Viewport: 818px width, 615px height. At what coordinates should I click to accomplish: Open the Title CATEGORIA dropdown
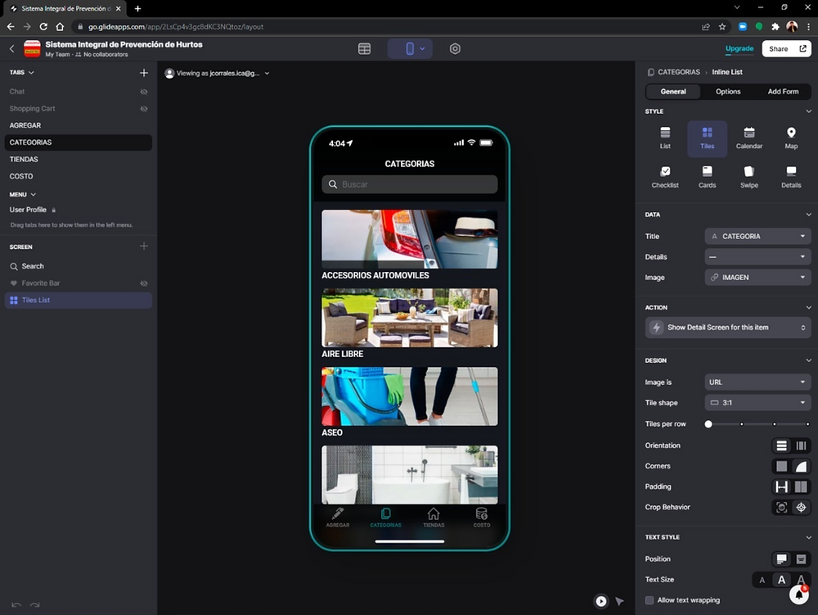(757, 237)
